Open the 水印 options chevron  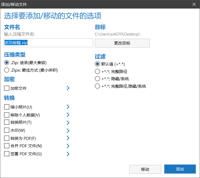pos(68,130)
